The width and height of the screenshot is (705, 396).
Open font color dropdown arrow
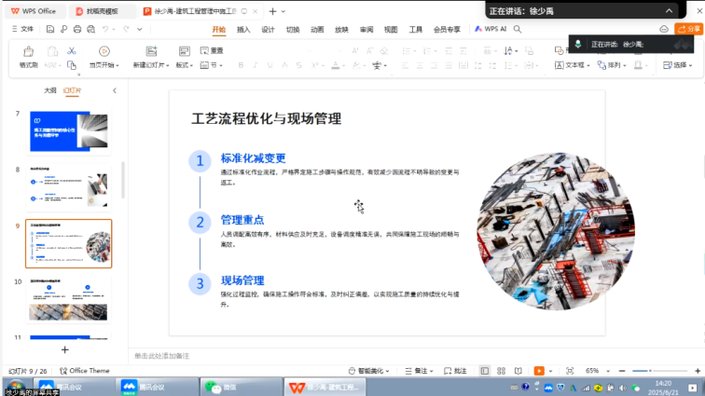pyautogui.click(x=344, y=65)
